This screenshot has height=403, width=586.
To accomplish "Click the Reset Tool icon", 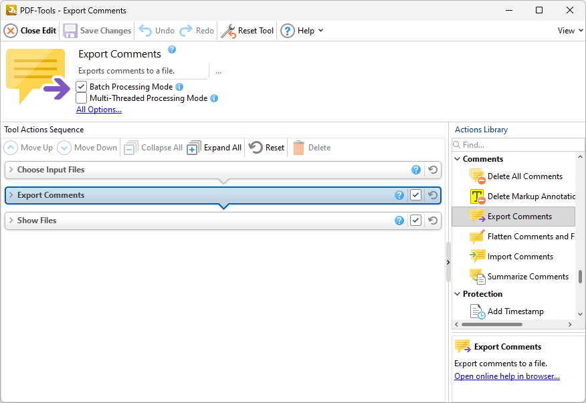I will point(229,30).
